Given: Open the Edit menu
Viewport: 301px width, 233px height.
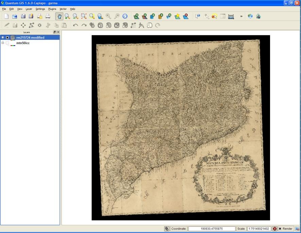Looking at the screenshot, I should click(x=12, y=9).
